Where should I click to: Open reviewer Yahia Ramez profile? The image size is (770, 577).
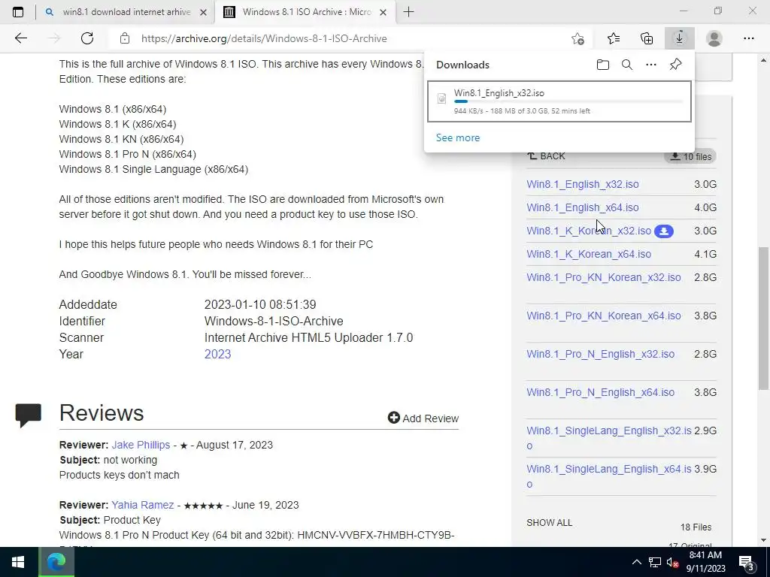142,505
